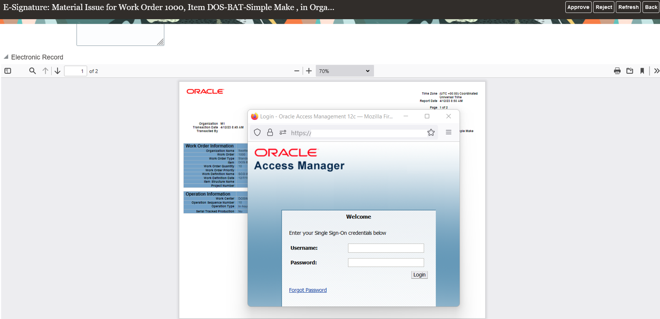Open PDF viewer tools chevron menu

pos(657,71)
